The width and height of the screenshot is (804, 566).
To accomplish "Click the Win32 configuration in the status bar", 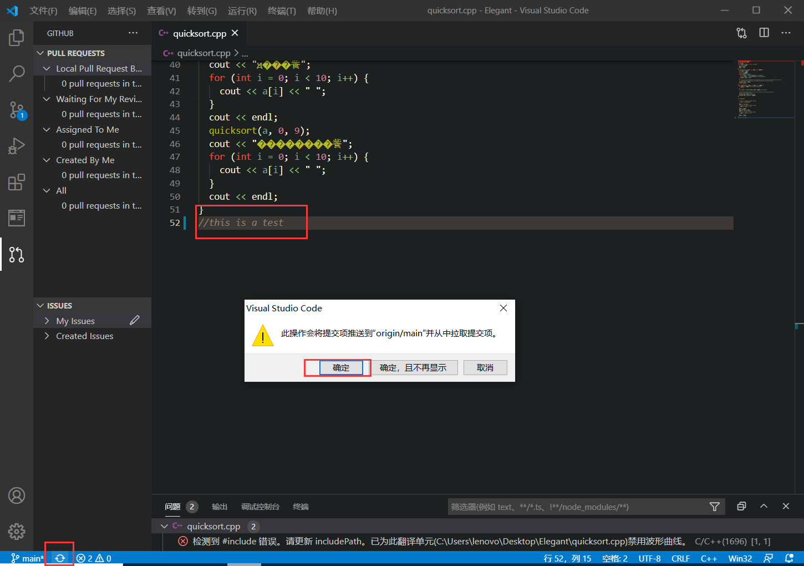I will [x=740, y=558].
